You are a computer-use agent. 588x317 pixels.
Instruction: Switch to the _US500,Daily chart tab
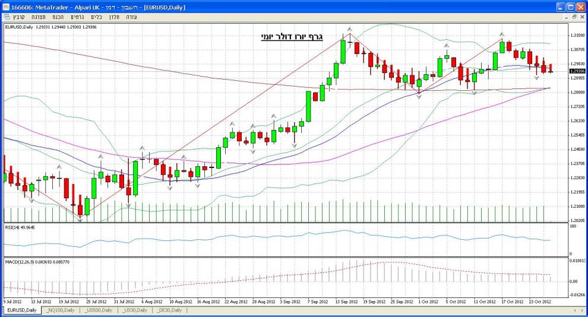[x=98, y=310]
